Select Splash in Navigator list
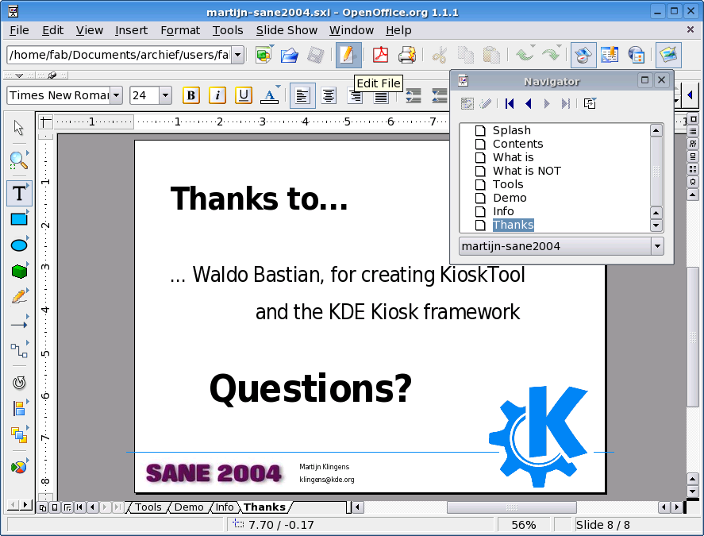Viewport: 704px width, 536px height. tap(512, 130)
